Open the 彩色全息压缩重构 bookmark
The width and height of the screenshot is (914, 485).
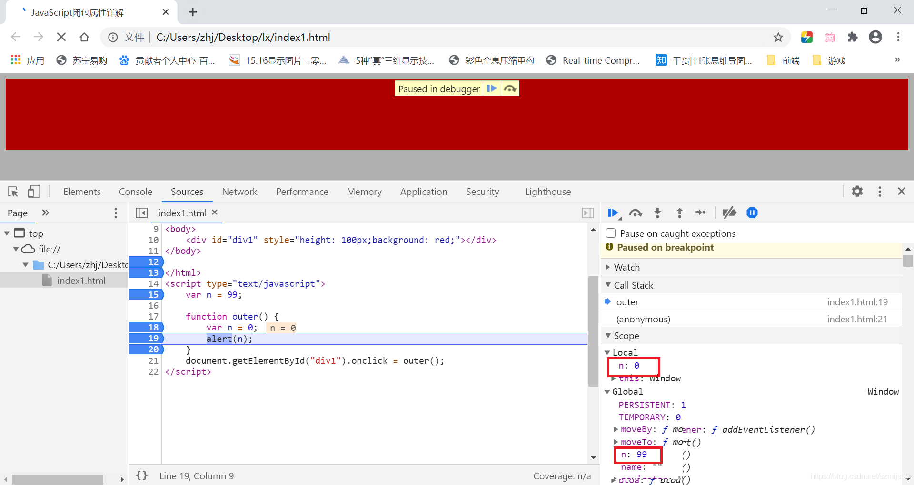click(491, 60)
